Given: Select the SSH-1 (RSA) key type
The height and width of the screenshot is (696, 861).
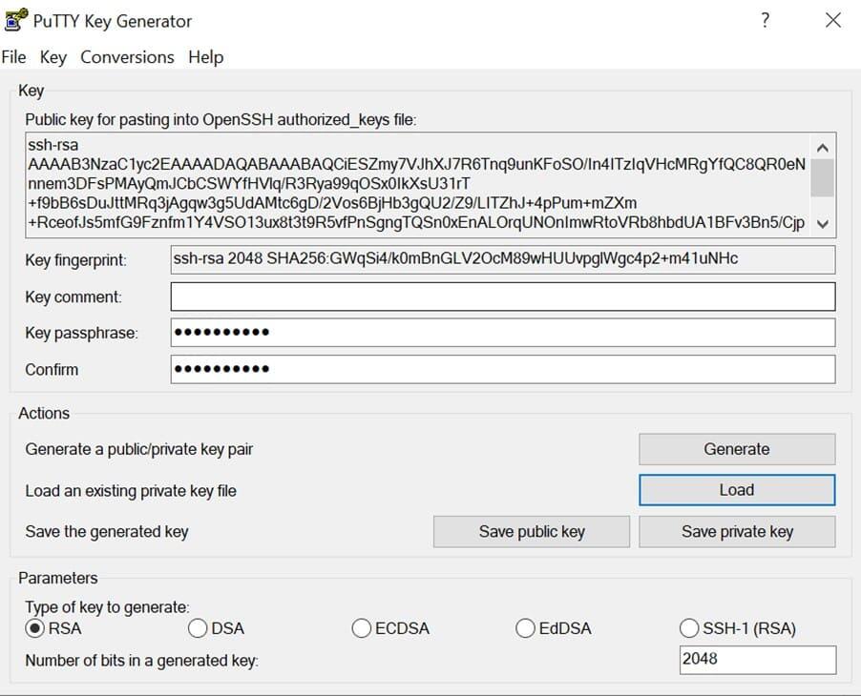Looking at the screenshot, I should click(x=689, y=628).
